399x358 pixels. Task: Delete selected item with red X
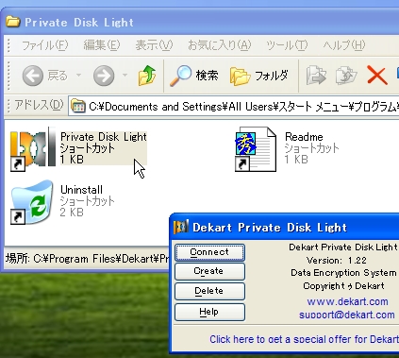point(377,76)
